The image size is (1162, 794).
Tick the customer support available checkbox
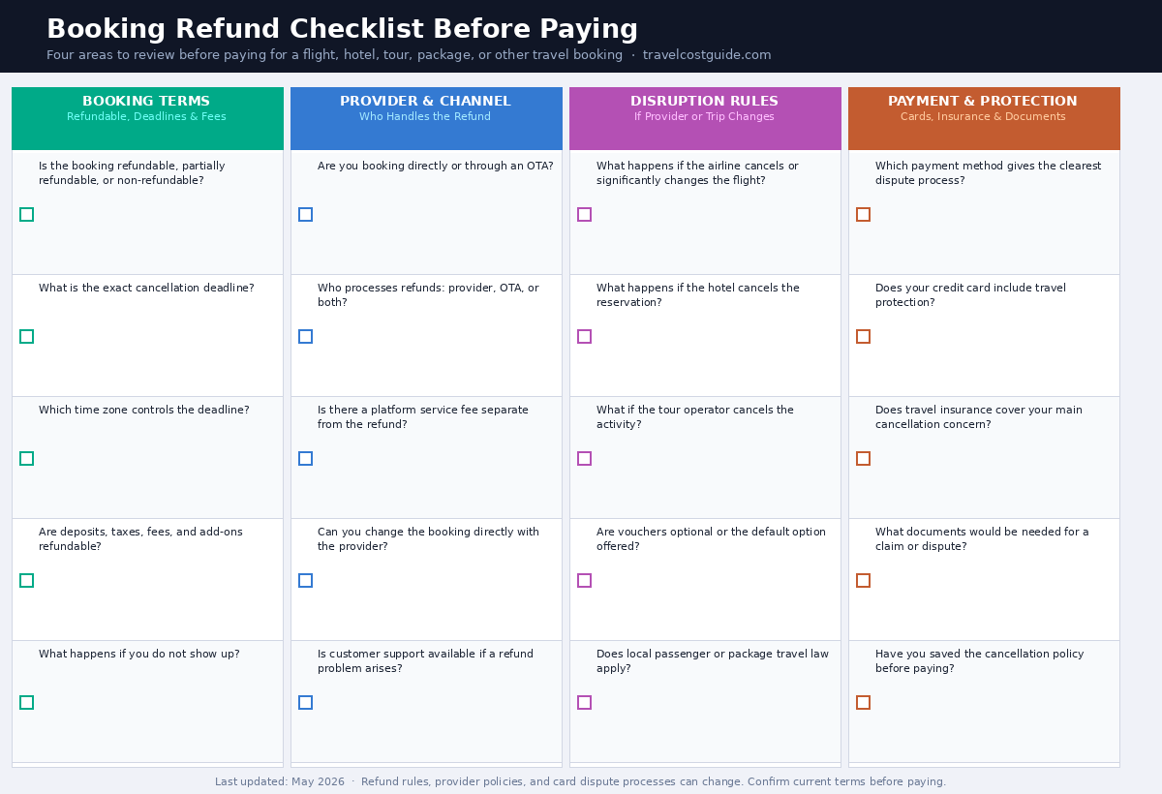coord(305,703)
